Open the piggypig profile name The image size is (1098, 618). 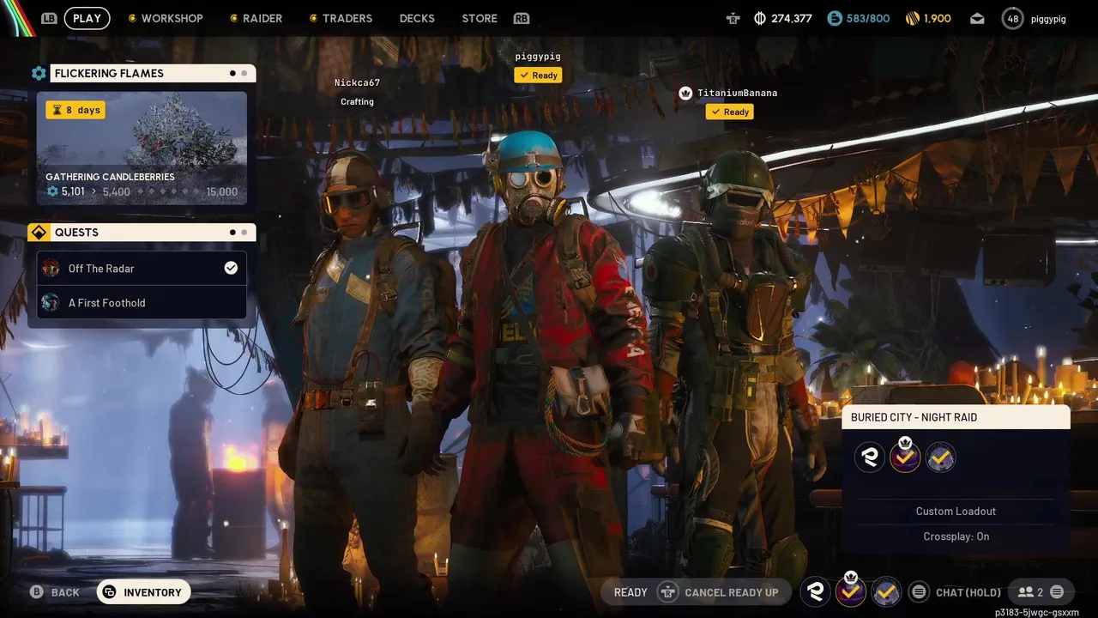[1047, 19]
